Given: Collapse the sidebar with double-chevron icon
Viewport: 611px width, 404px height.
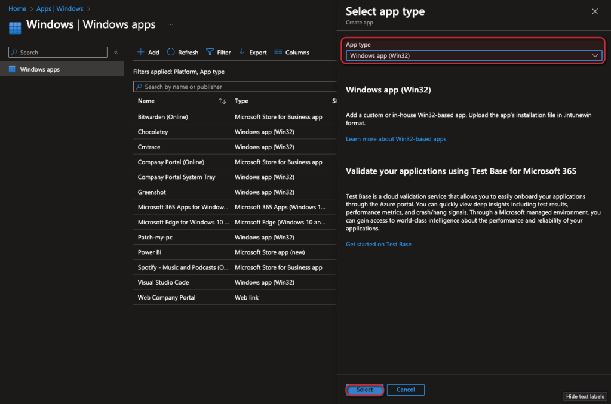Looking at the screenshot, I should 116,53.
